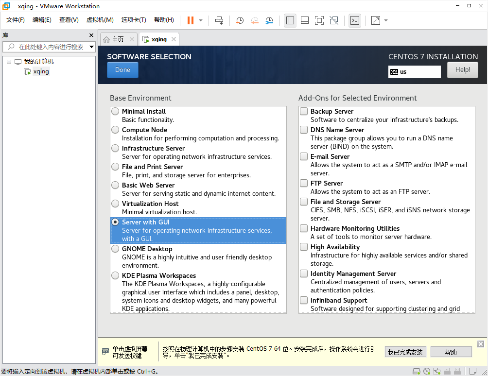Toggle the thumbnail bar view icon
This screenshot has height=376, width=488.
[305, 20]
